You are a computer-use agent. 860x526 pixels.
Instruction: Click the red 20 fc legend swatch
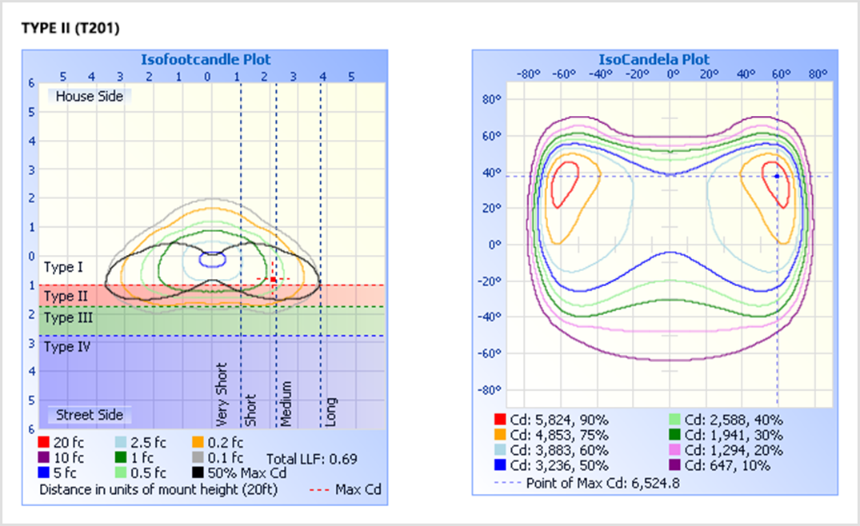coord(43,442)
